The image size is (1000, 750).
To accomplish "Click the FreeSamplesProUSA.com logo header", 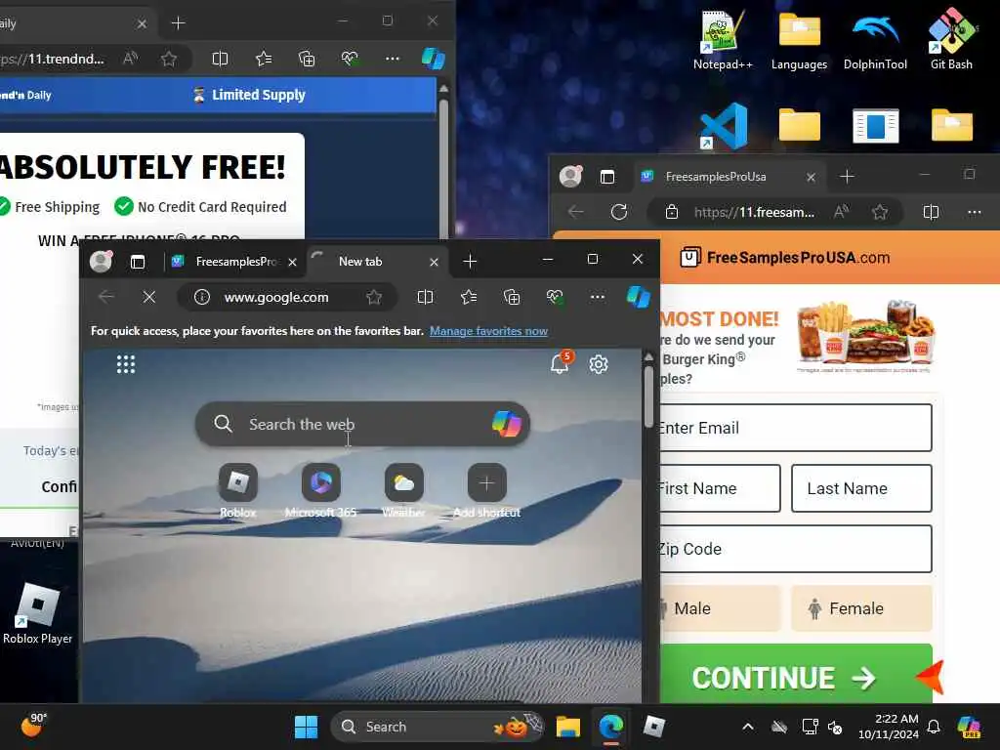I will (785, 258).
